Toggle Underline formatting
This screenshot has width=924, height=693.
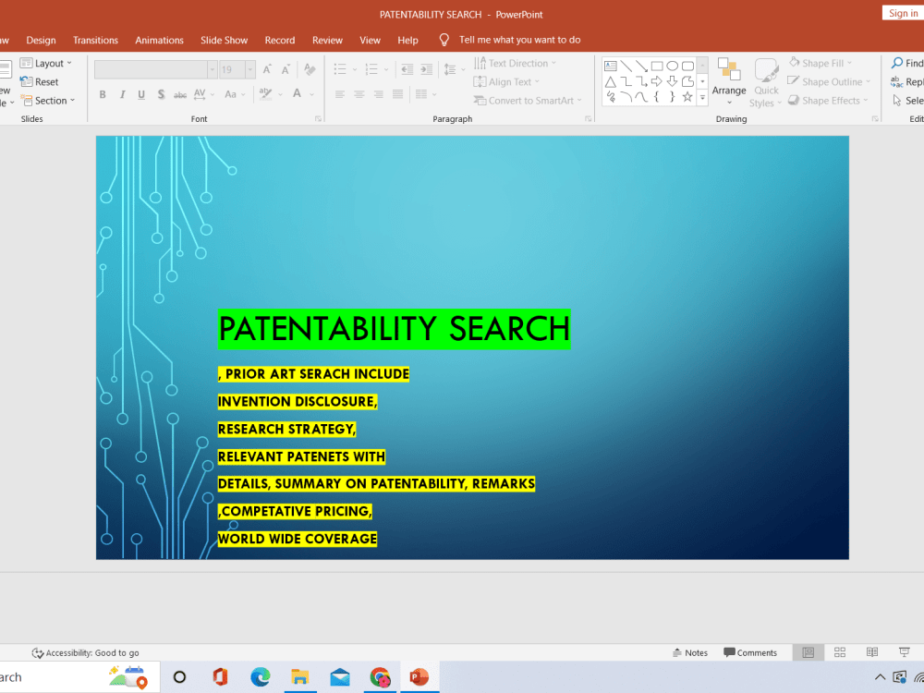[141, 94]
